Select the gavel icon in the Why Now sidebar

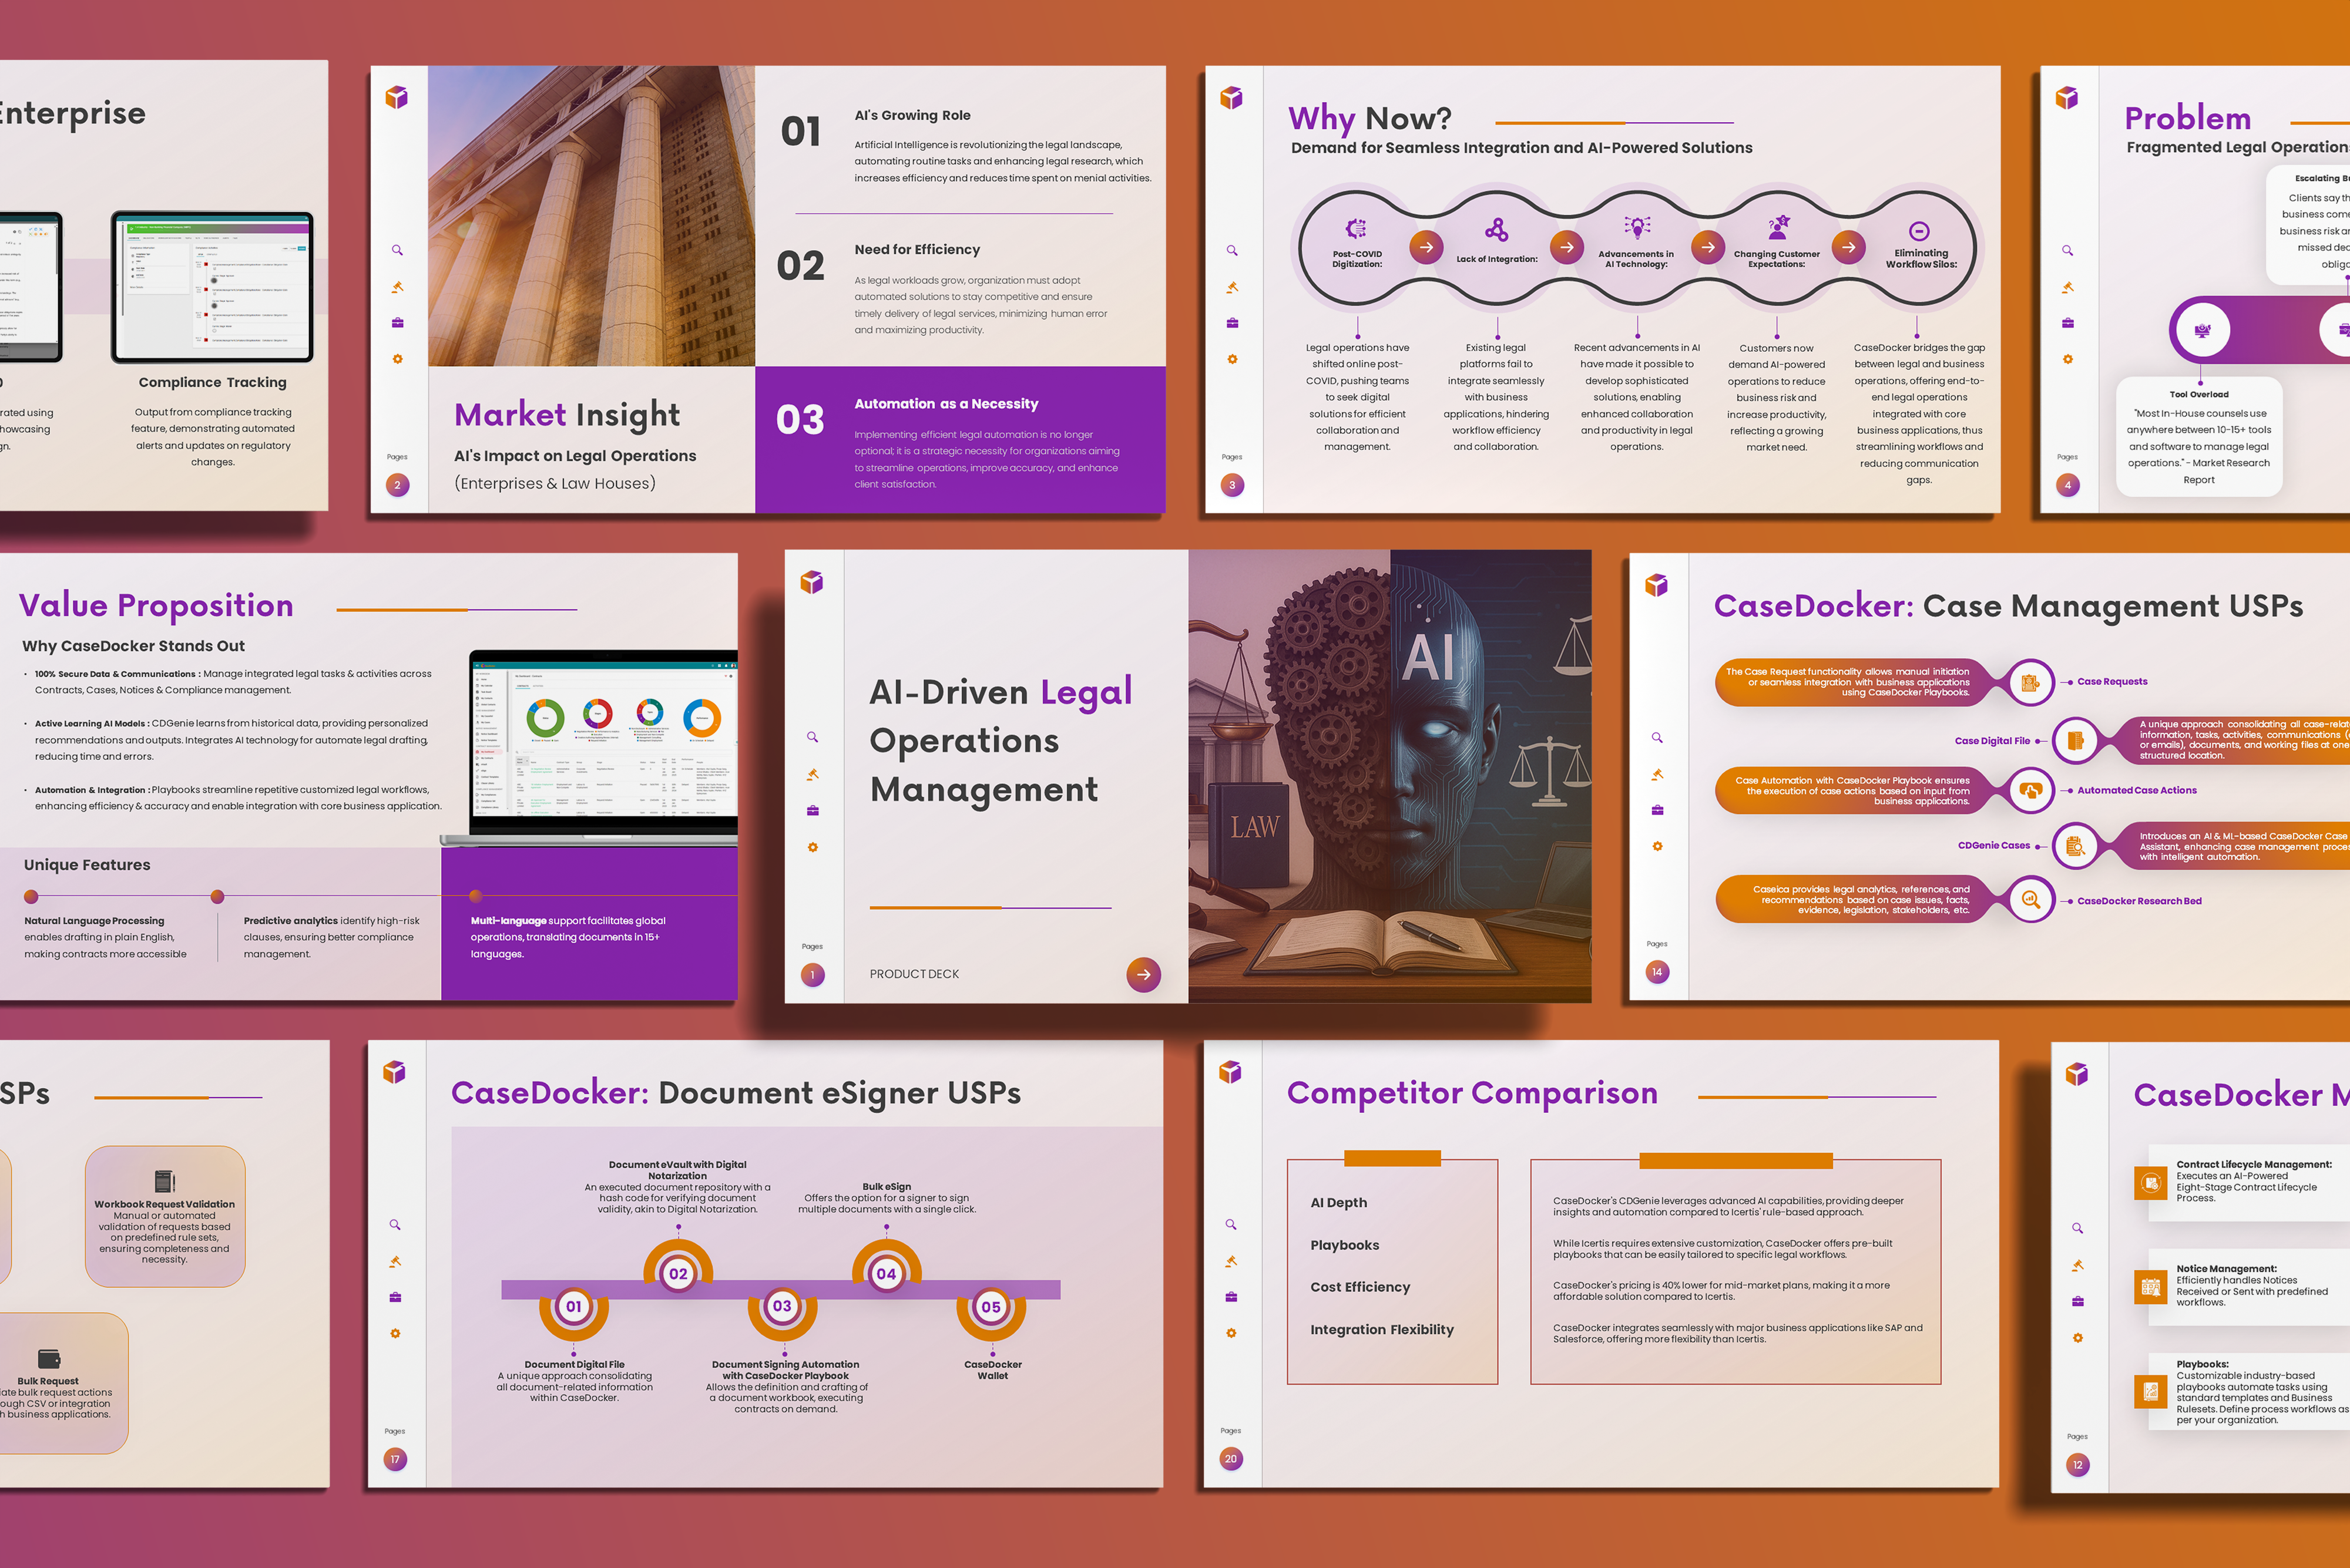(x=1233, y=287)
